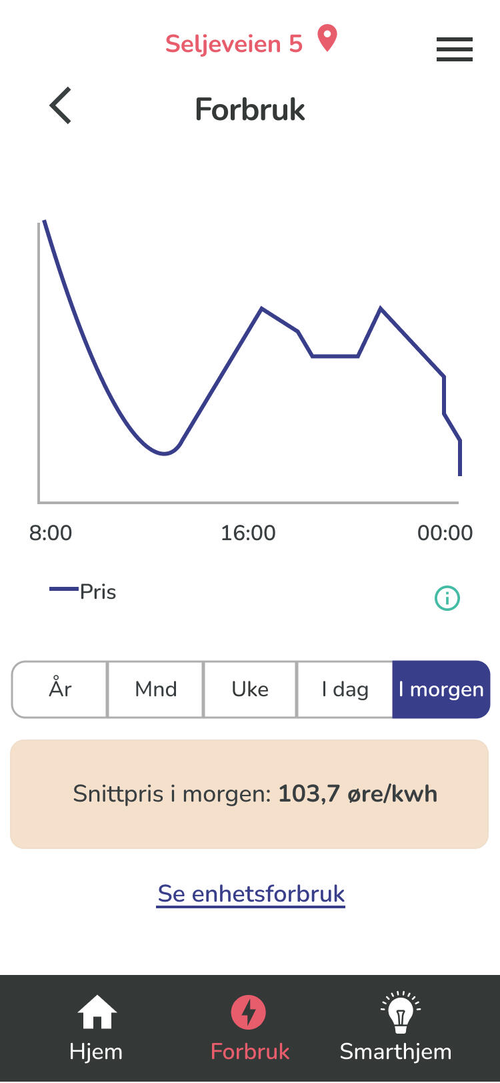Go back with the arrow icon

click(61, 106)
